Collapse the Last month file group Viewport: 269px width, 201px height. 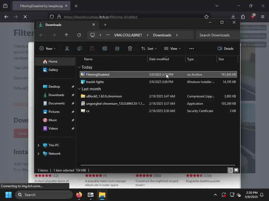tap(79, 89)
